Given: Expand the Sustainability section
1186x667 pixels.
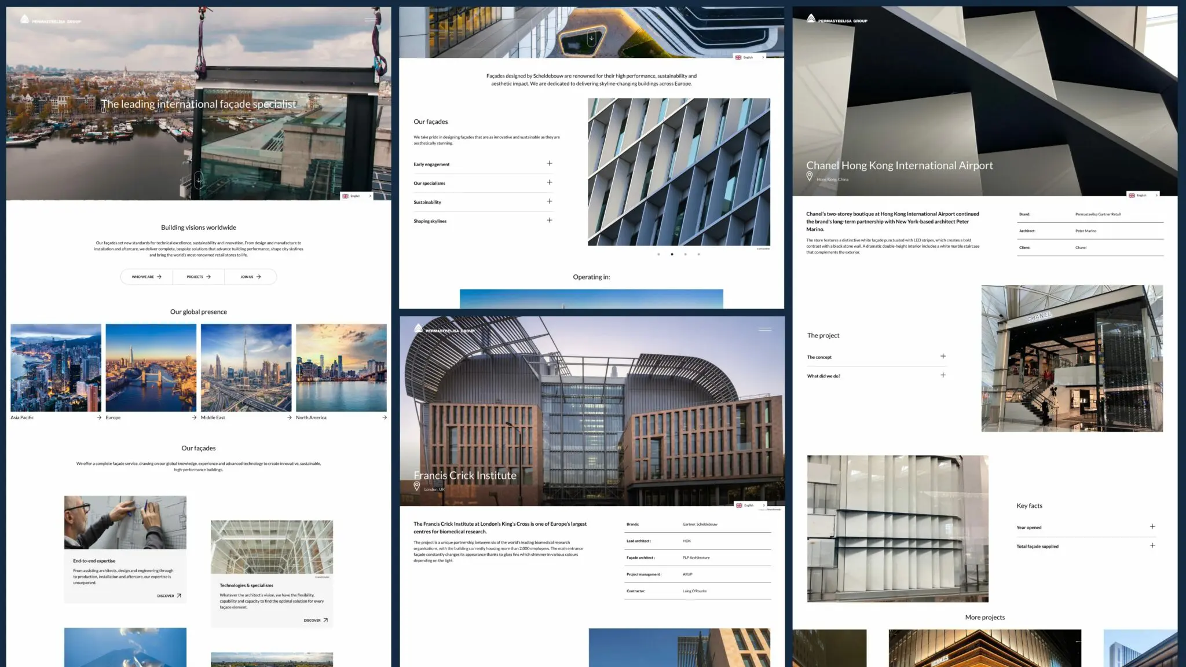Looking at the screenshot, I should click(549, 201).
